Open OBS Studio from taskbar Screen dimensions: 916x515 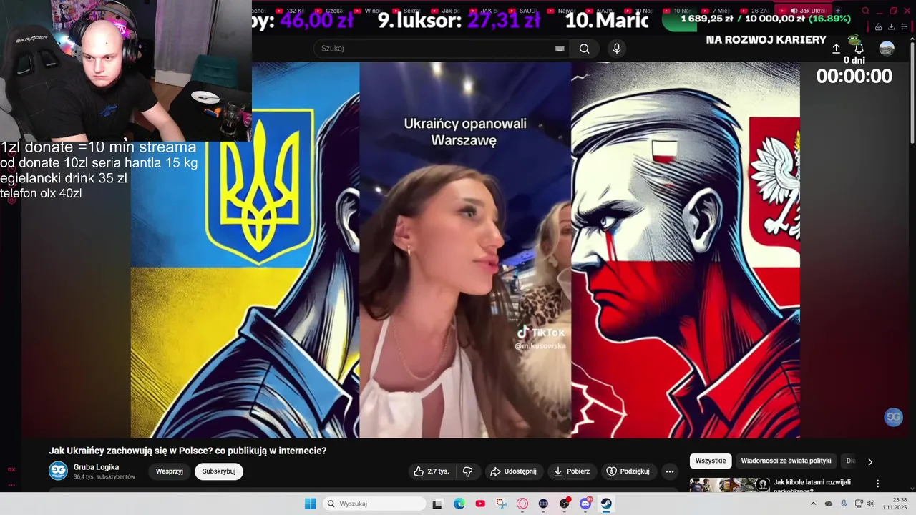coord(564,504)
